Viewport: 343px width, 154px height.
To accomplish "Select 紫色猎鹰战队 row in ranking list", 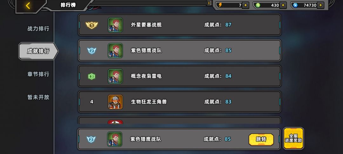I will pyautogui.click(x=179, y=50).
